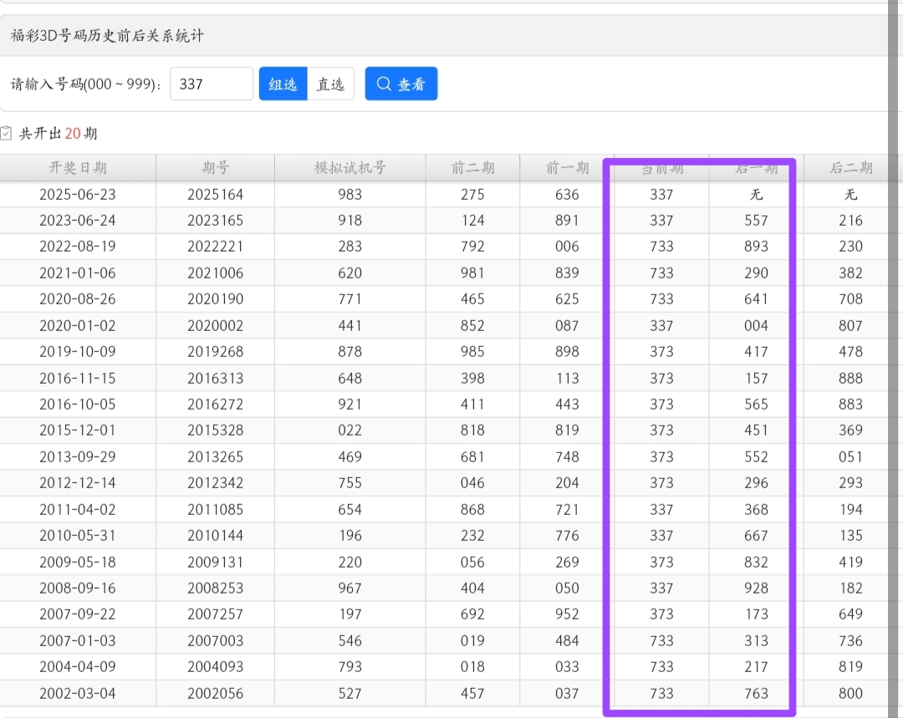Click the 前一期 value 636

point(567,195)
